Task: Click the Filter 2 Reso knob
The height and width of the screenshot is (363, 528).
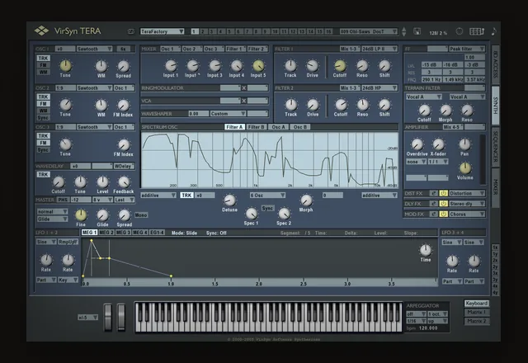Action: (362, 105)
